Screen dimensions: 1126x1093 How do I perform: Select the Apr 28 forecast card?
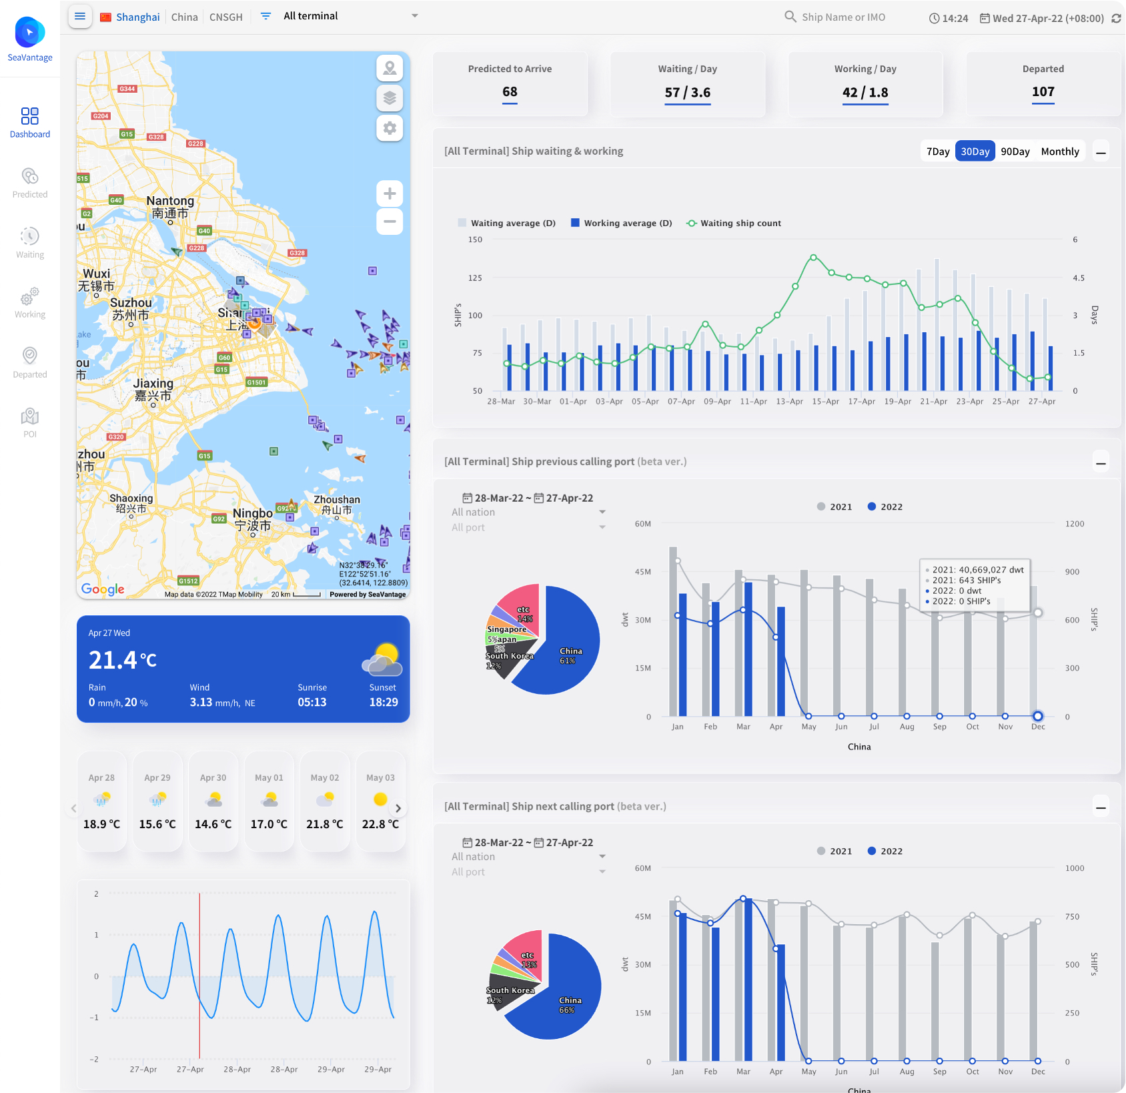(102, 801)
